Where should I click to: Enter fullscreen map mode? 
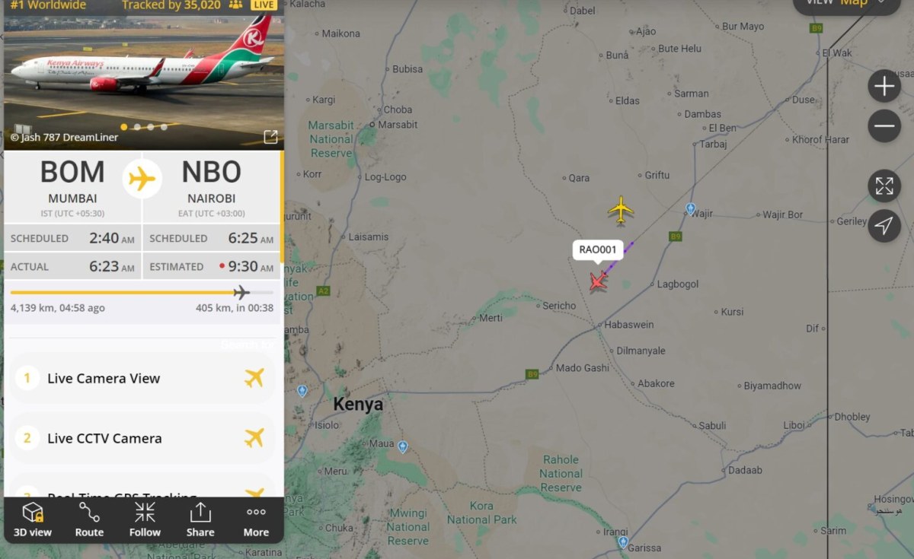pyautogui.click(x=884, y=186)
